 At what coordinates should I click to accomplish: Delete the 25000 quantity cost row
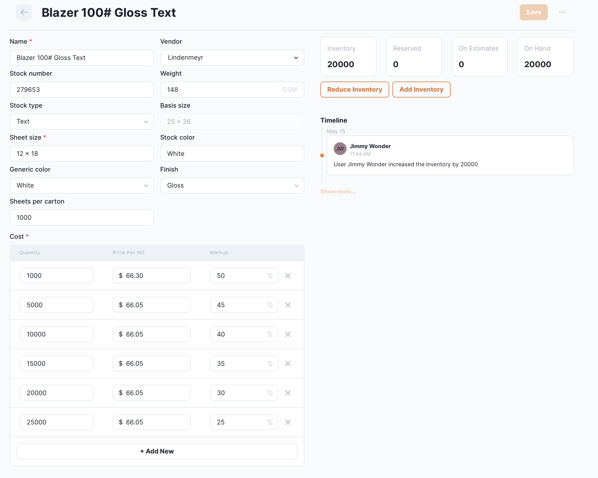[288, 422]
